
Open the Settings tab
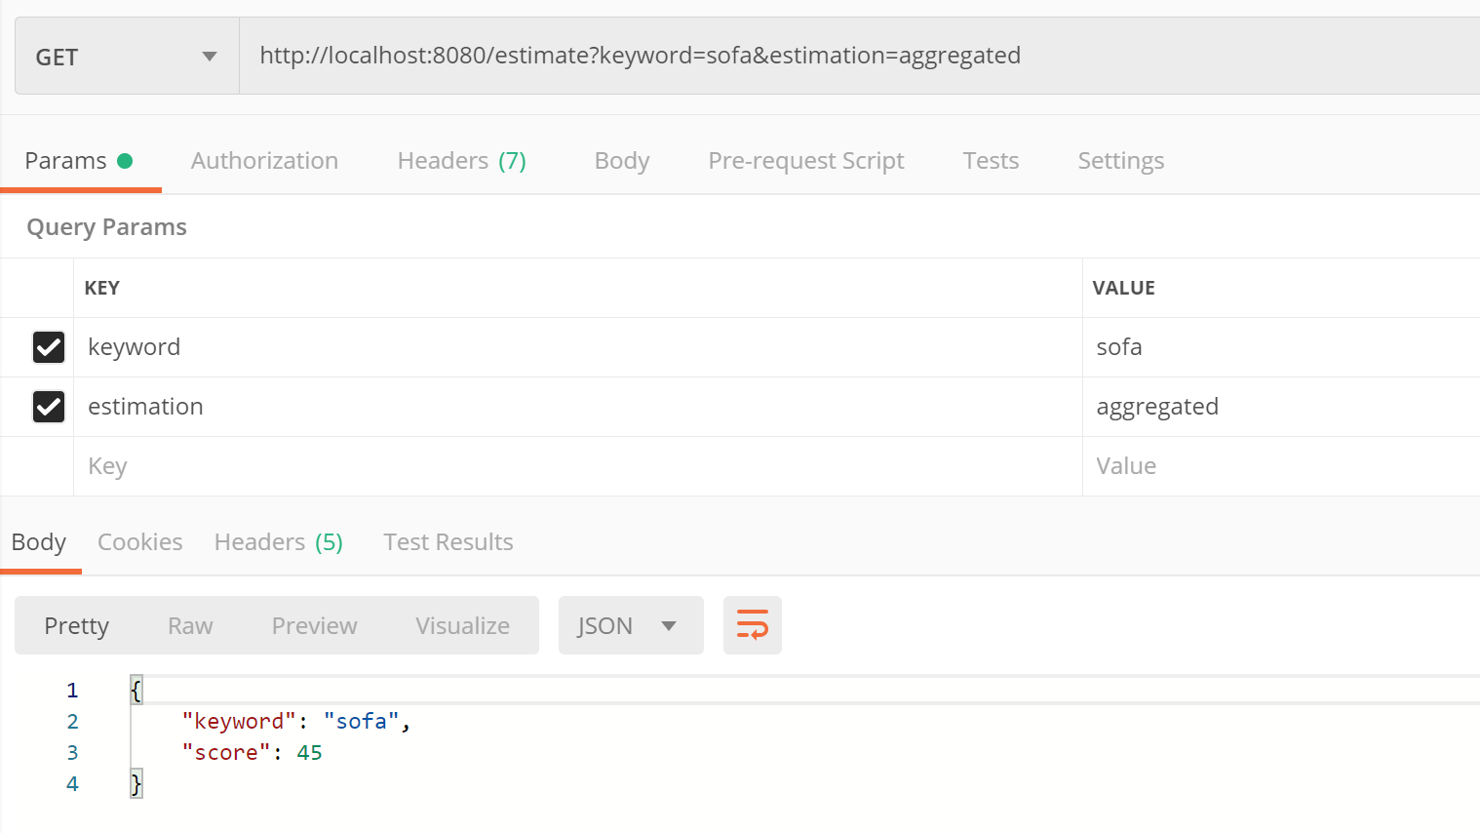(x=1121, y=161)
